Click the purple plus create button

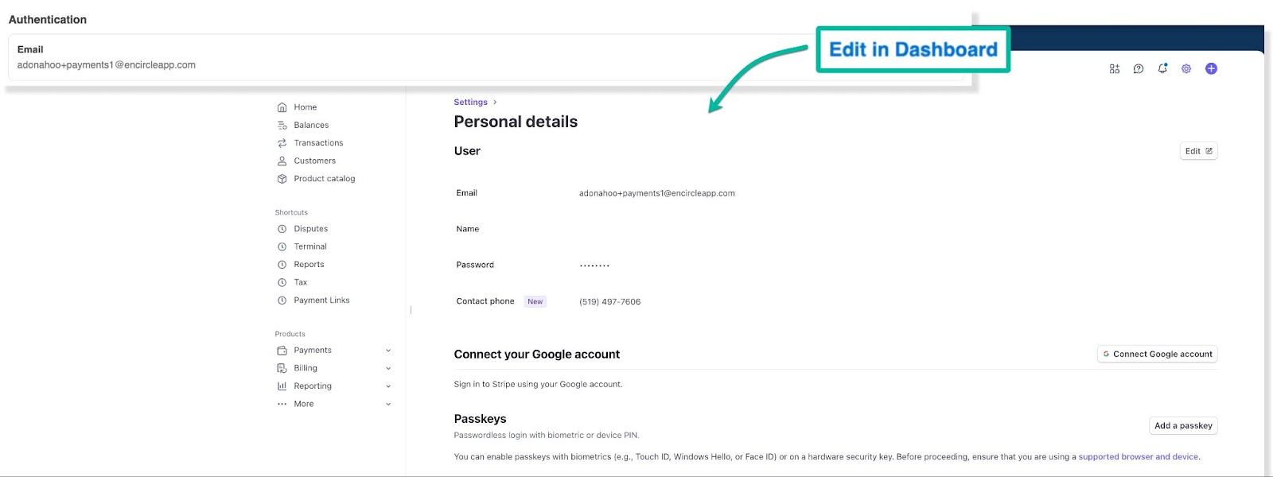coord(1211,69)
